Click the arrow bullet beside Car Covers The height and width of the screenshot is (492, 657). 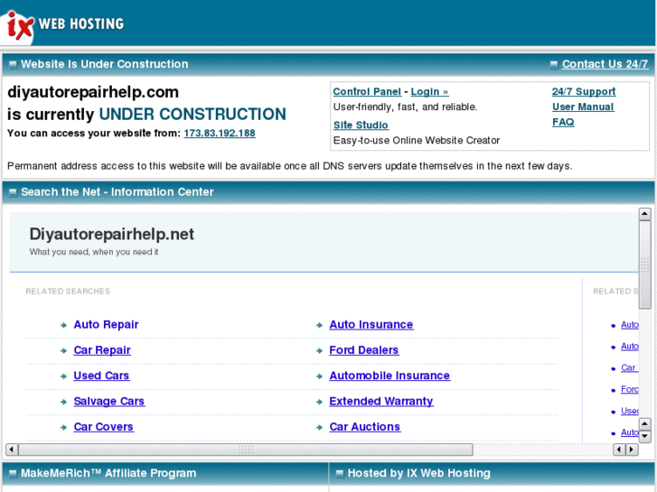[x=63, y=428]
